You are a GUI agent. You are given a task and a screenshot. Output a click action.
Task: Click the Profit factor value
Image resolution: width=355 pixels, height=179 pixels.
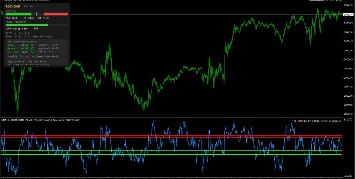pos(35,56)
